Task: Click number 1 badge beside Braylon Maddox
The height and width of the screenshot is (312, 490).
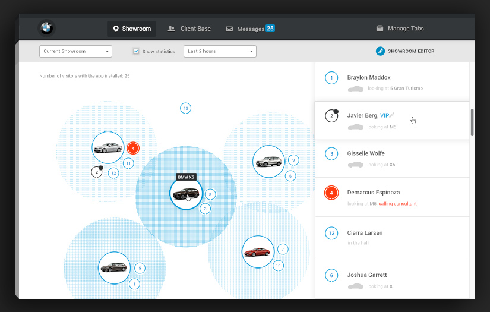Action: click(x=331, y=78)
